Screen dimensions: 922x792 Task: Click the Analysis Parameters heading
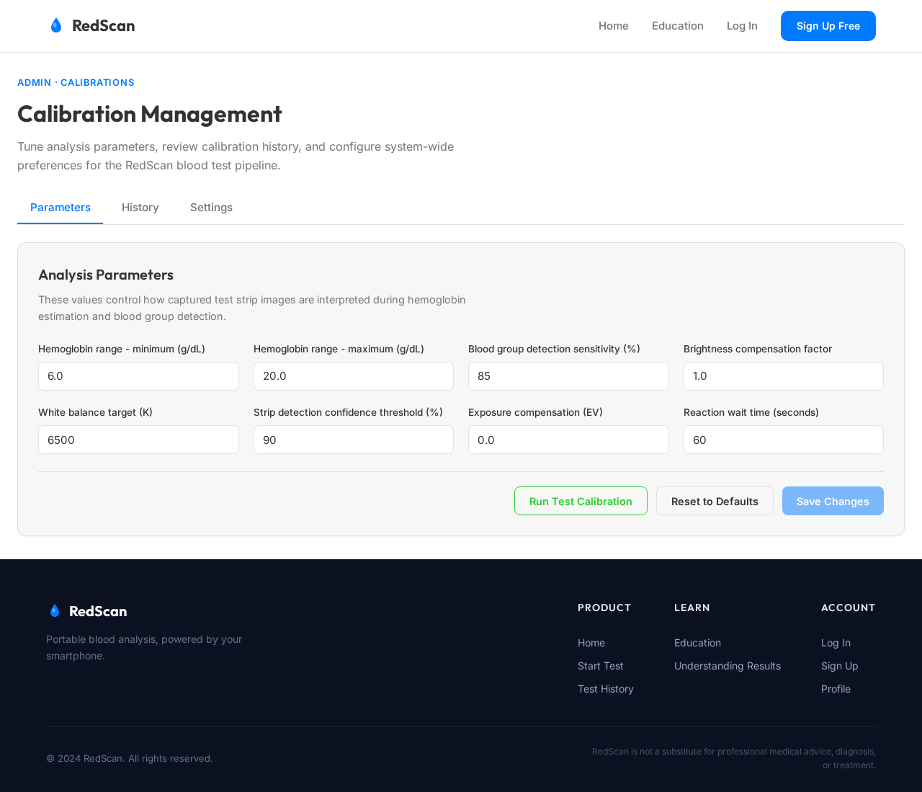coord(106,275)
